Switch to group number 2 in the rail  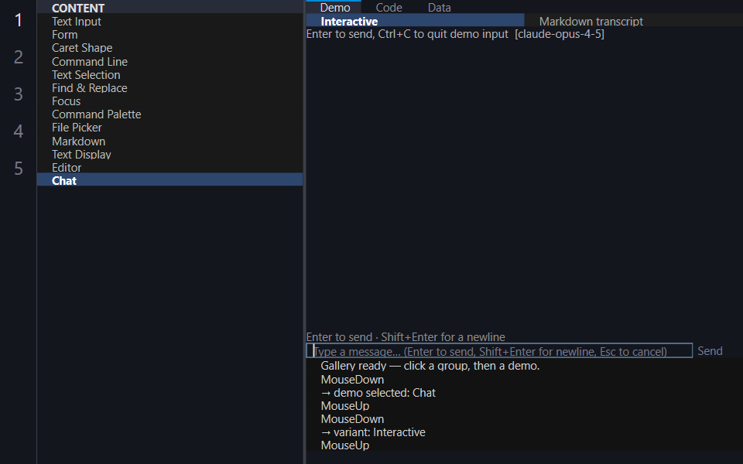coord(18,56)
